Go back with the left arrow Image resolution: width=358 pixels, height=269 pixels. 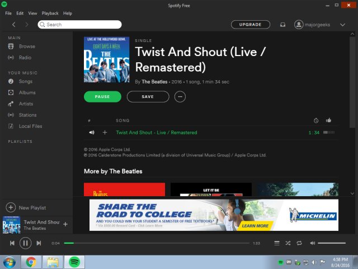point(13,25)
